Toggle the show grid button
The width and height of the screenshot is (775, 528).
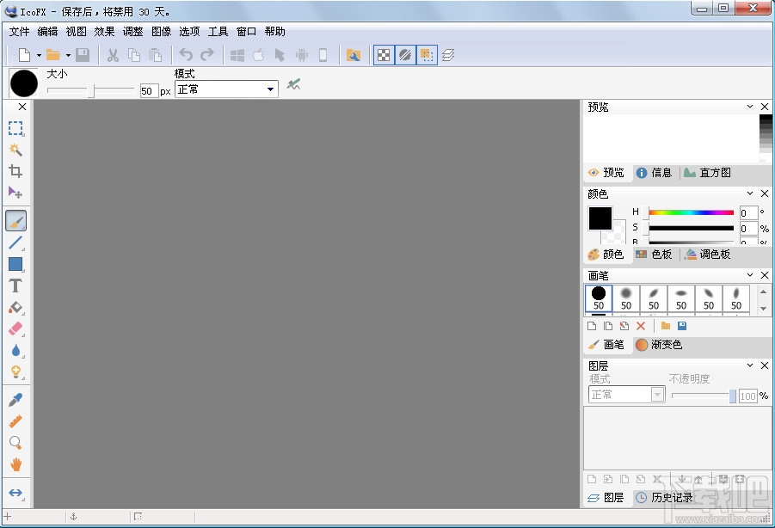coord(405,55)
